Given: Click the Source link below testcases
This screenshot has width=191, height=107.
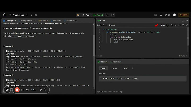Looking at the screenshot, I should click(102, 92).
